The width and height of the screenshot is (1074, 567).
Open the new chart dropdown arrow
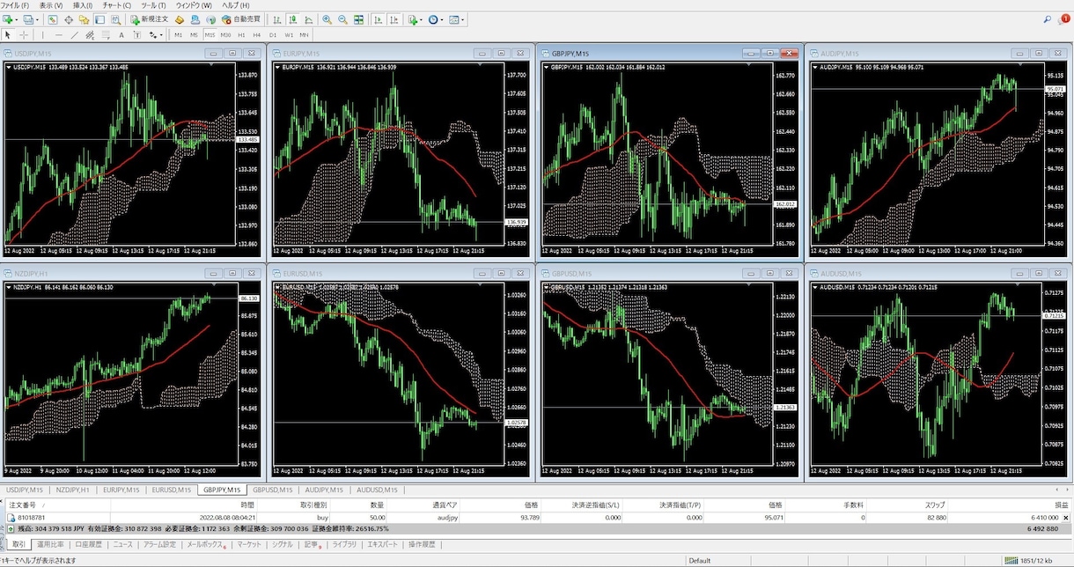[16, 18]
